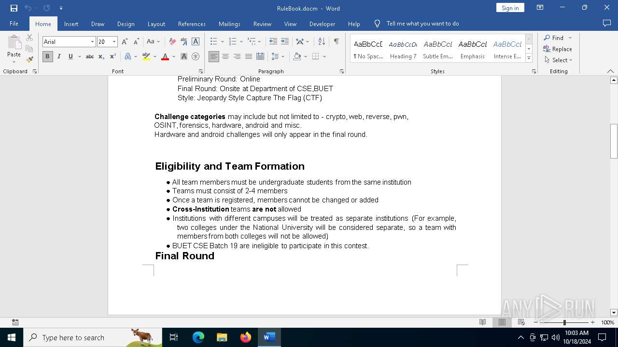Switch to the Review tab
This screenshot has width=618, height=347.
coord(262,24)
